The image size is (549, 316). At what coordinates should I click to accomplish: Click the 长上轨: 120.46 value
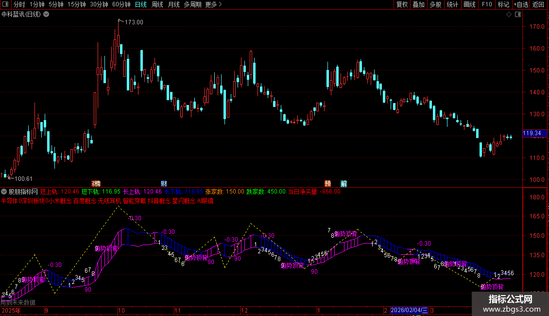[x=142, y=192]
